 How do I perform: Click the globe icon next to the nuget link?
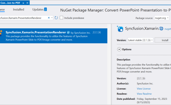[x=161, y=29]
